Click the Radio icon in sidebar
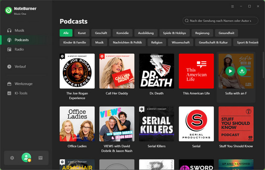265x170 pixels. tap(9, 49)
